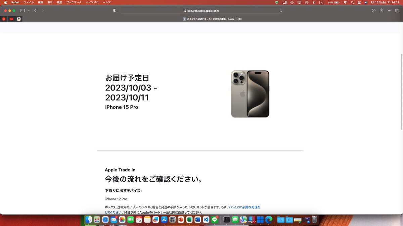The image size is (403, 226).
Task: Open the ヘルプ menu
Action: 106,2
